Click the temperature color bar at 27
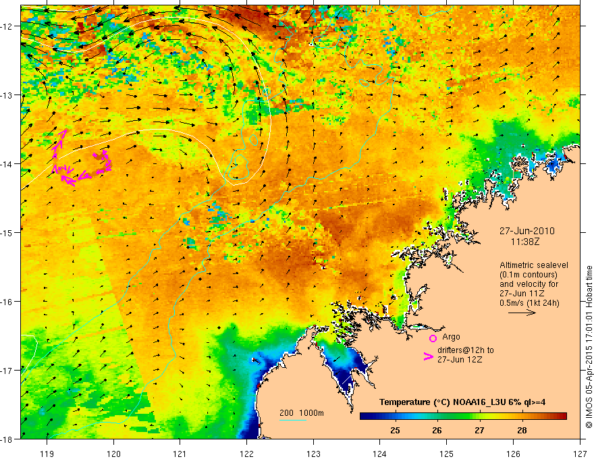The height and width of the screenshot is (459, 594). 480,416
